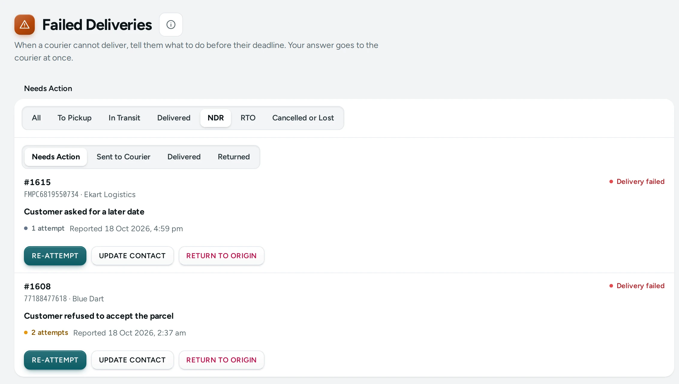Re-attempt delivery for order #1615
This screenshot has width=679, height=384.
tap(55, 256)
